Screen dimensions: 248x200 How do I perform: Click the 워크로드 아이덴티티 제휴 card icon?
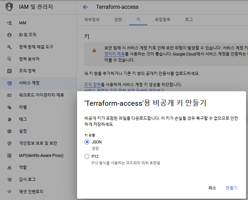click(9, 95)
